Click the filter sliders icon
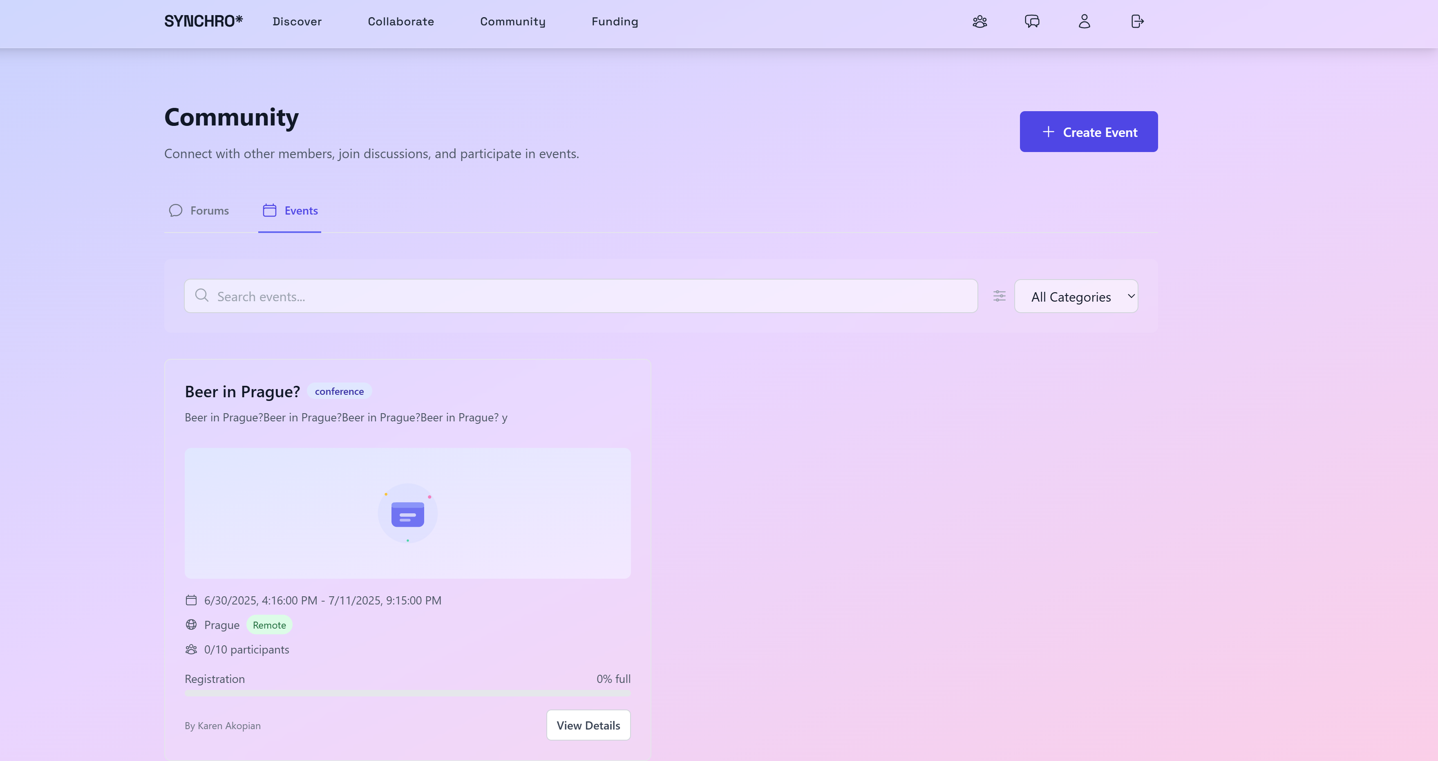The height and width of the screenshot is (761, 1438). click(x=999, y=296)
